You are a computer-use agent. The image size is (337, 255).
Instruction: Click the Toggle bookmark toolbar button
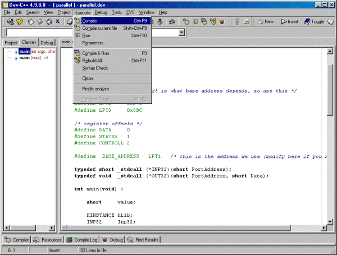click(314, 21)
